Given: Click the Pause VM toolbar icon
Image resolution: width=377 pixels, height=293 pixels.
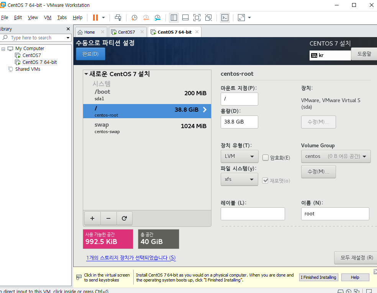Looking at the screenshot, I should tap(95, 18).
